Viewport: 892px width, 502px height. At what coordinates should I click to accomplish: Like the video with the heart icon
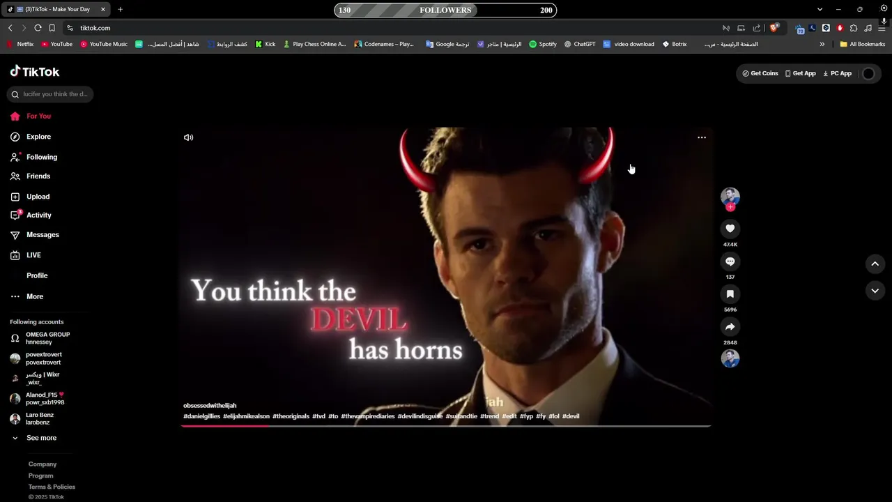tap(730, 229)
